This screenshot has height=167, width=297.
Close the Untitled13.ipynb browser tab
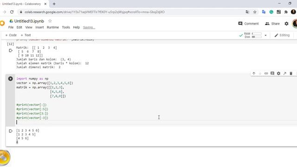(45, 4)
